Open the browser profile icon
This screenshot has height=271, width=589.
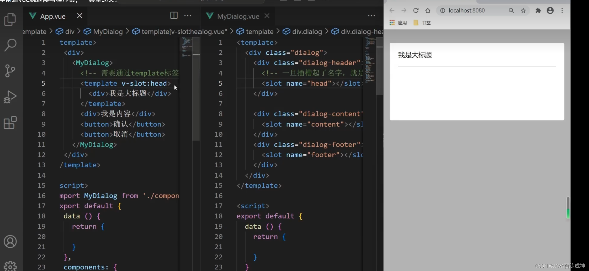pyautogui.click(x=550, y=11)
